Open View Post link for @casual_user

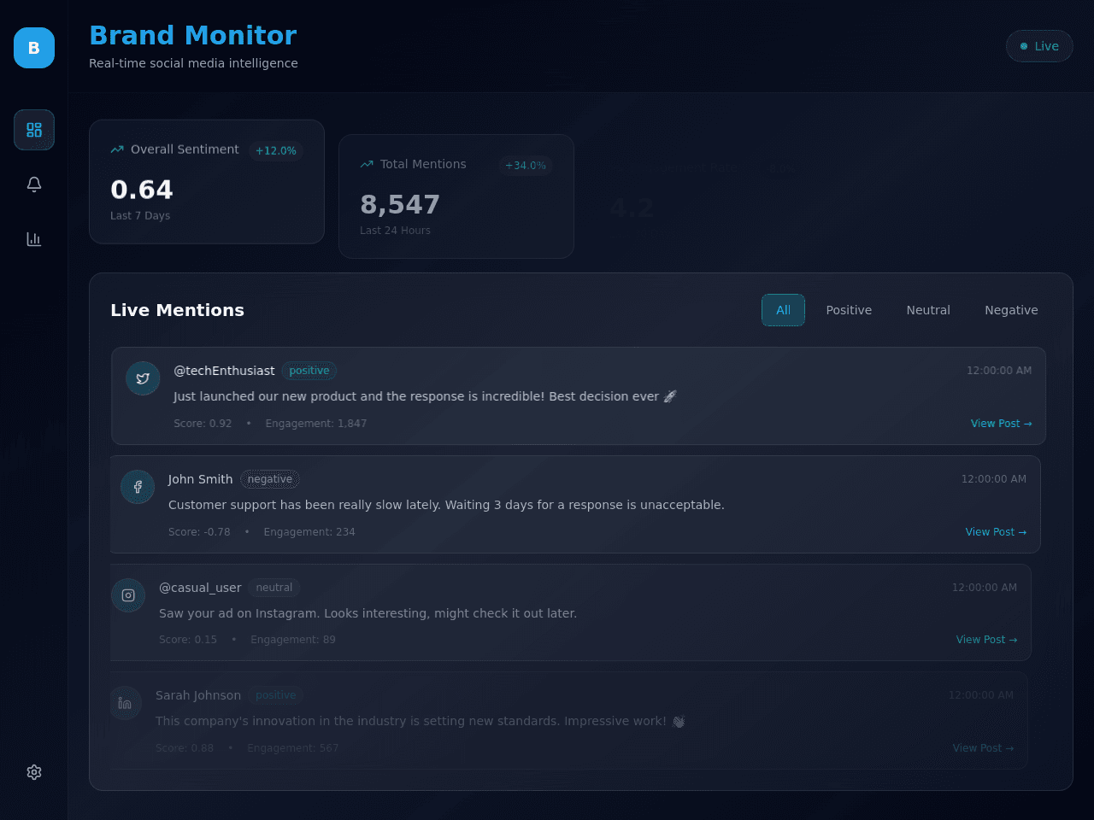[986, 640]
